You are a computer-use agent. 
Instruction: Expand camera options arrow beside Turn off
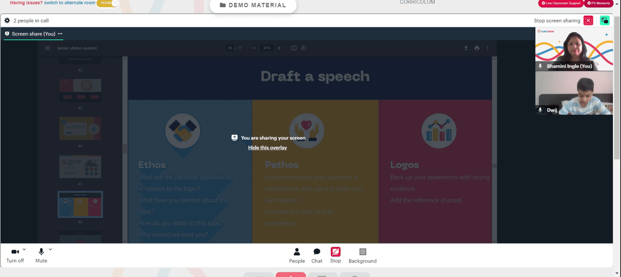pos(24,249)
